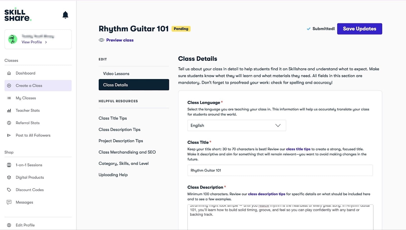Click the Class Title input field
Viewport: 406px width, 230px height.
coord(280,170)
